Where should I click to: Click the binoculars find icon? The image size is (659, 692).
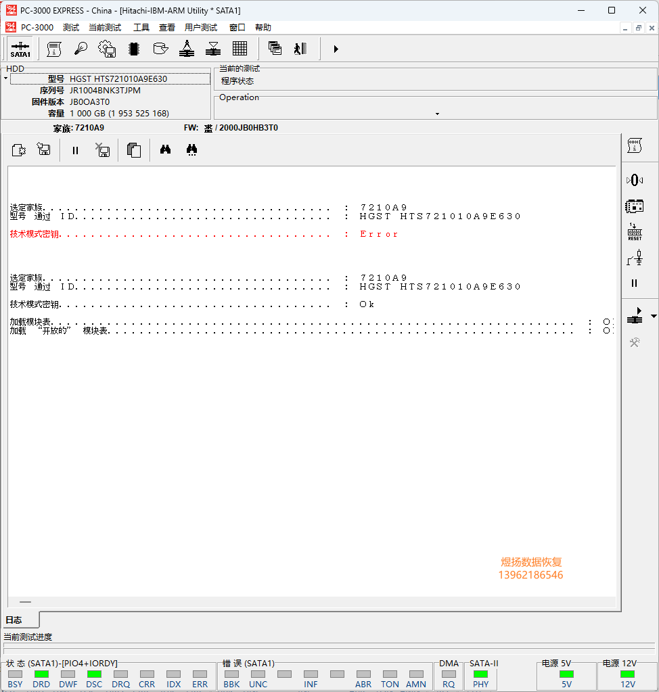click(x=166, y=149)
